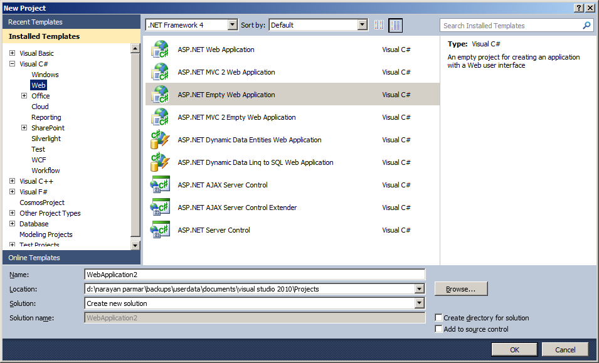599x363 pixels.
Task: Click the Dynamic Data Linq to SQL icon
Action: [160, 162]
